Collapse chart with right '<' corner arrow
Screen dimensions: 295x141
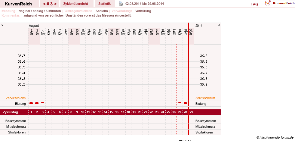coord(219,25)
